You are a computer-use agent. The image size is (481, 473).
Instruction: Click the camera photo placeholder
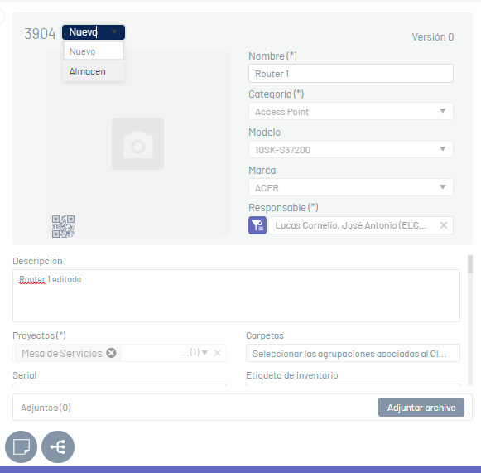point(137,143)
